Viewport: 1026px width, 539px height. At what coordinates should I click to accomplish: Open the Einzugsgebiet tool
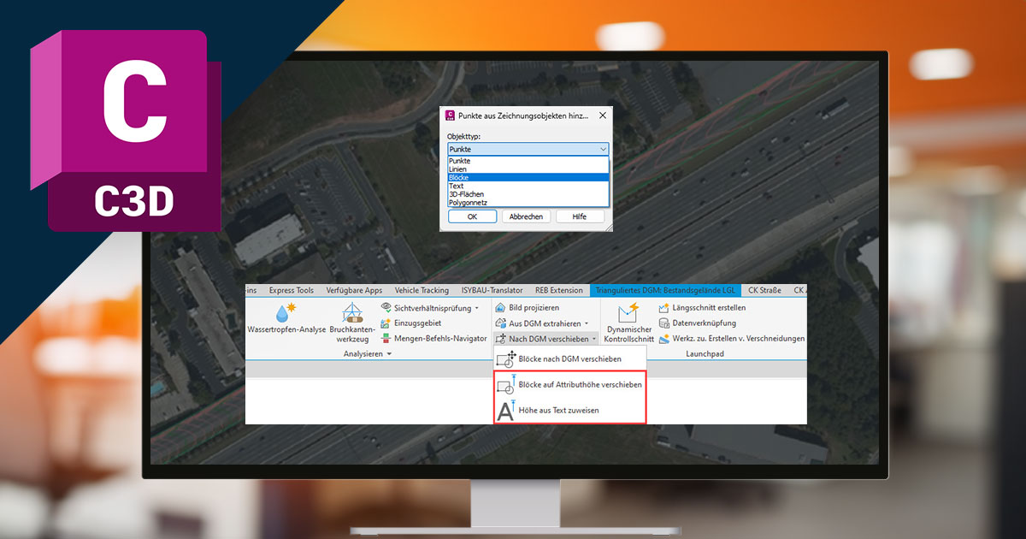point(416,323)
